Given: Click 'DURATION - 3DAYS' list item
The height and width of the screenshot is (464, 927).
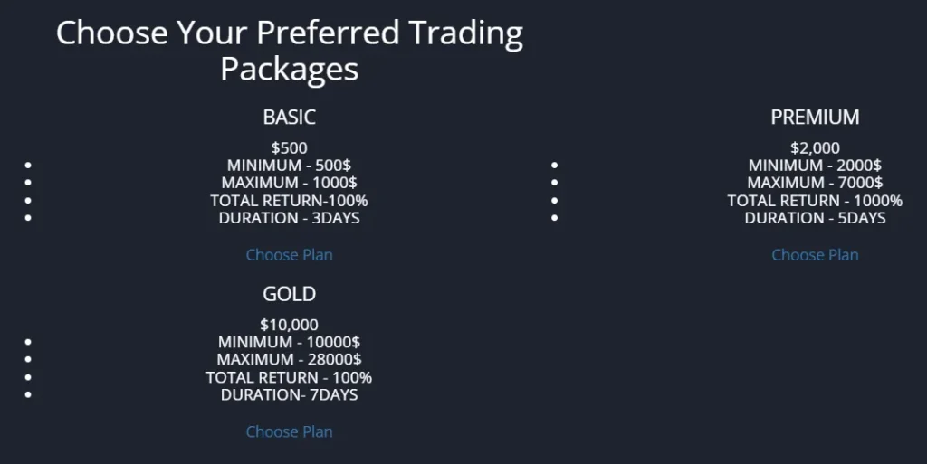Looking at the screenshot, I should point(289,218).
